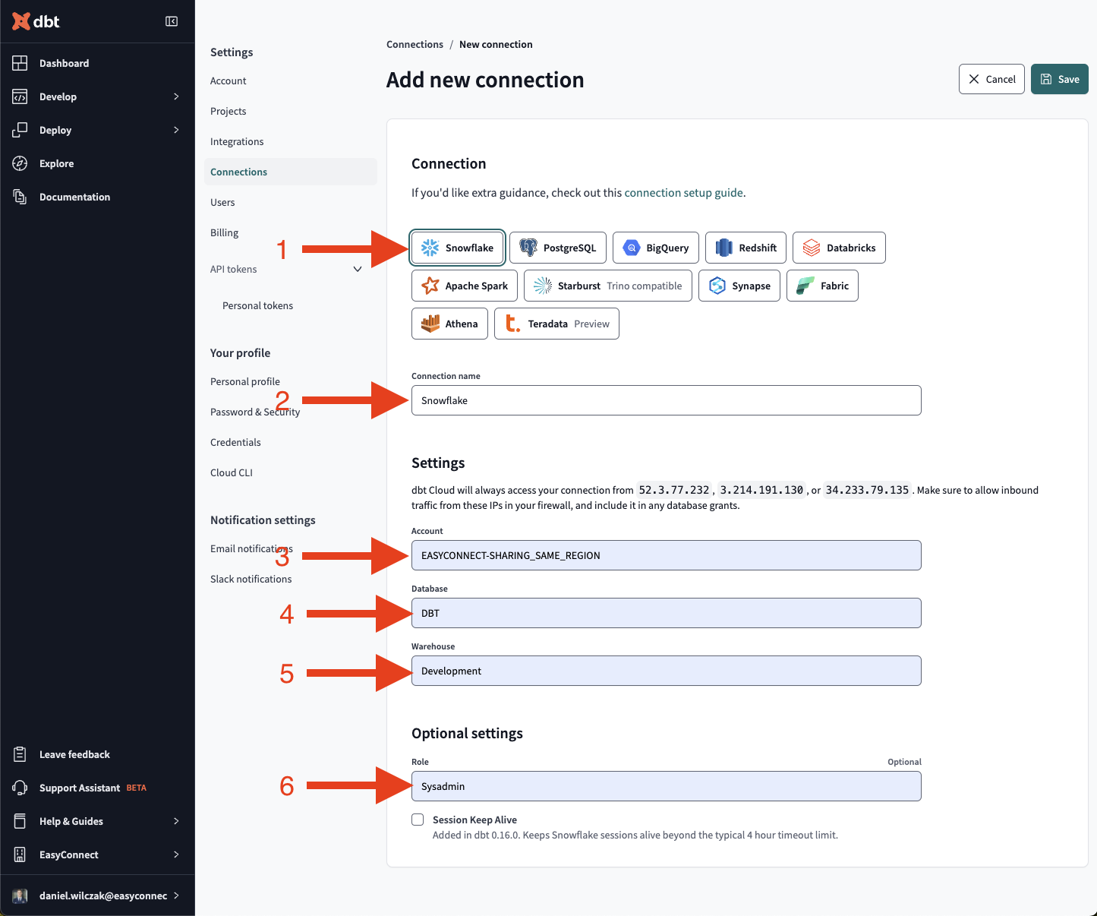
Task: Select the Redshift connection type
Action: pos(746,248)
